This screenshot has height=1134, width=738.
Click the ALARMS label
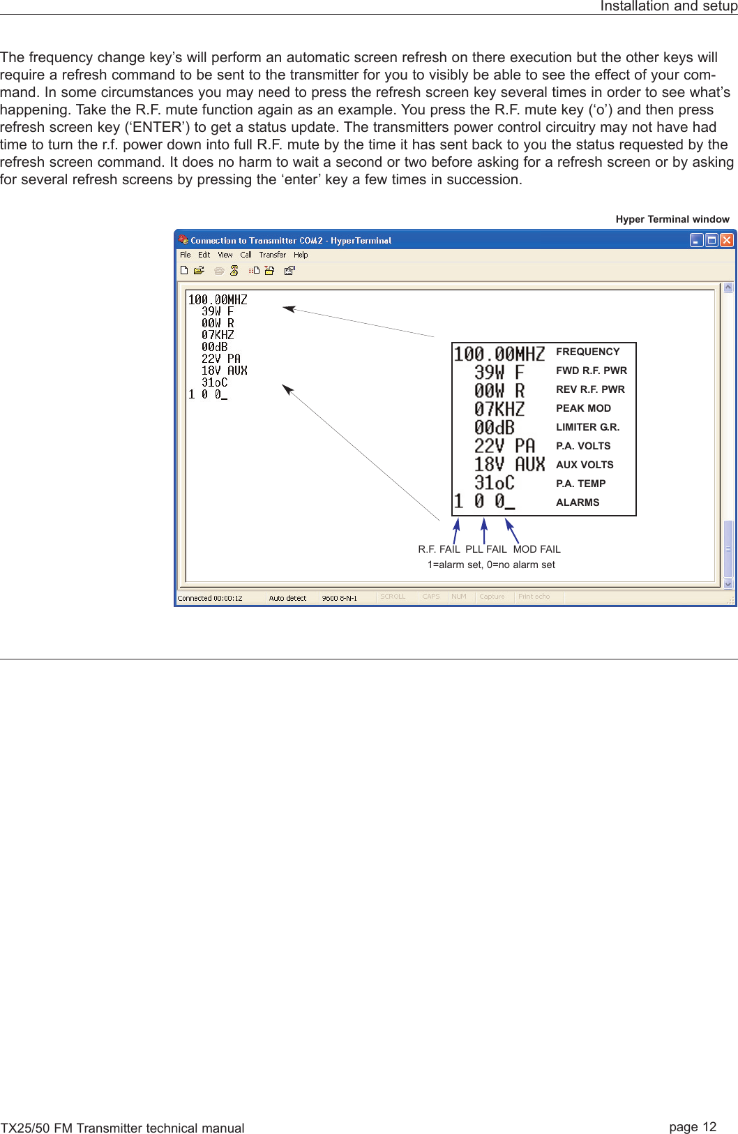pyautogui.click(x=578, y=502)
